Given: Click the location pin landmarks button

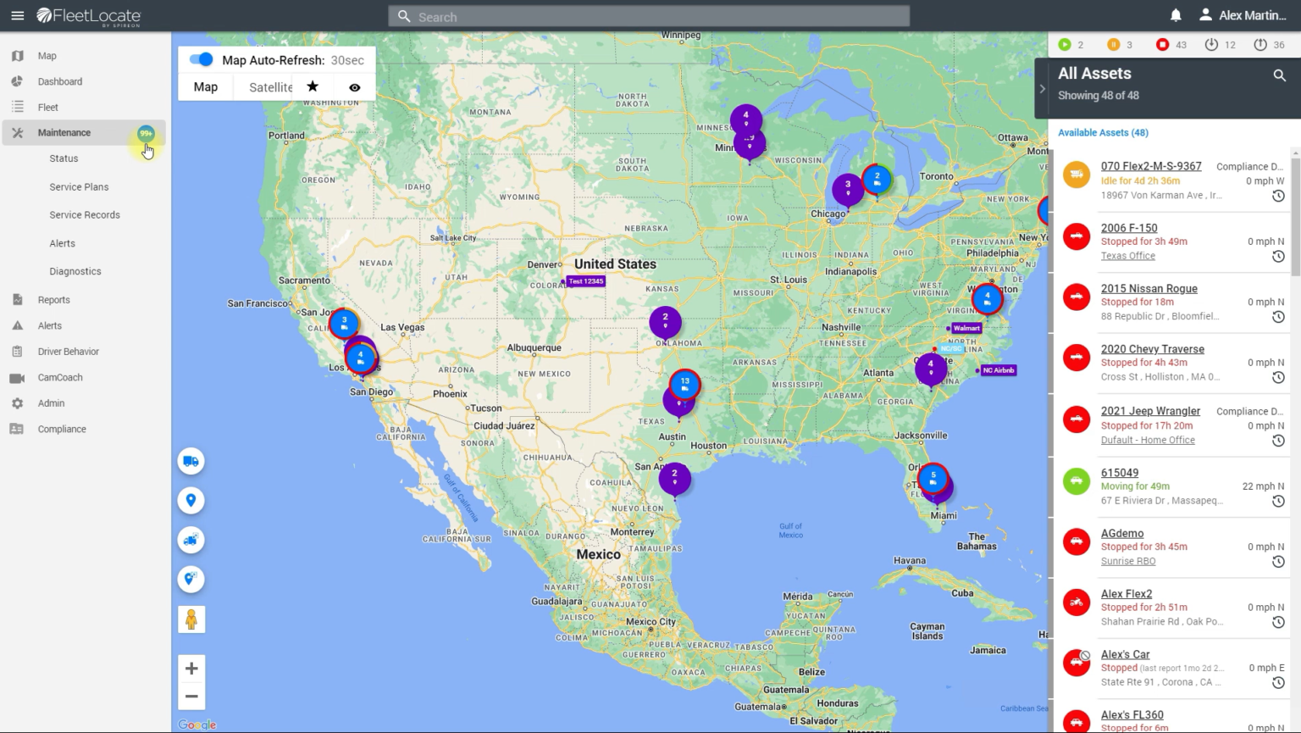Looking at the screenshot, I should click(191, 500).
